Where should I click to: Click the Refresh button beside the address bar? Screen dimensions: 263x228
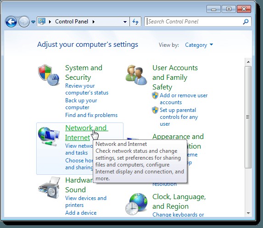point(135,22)
